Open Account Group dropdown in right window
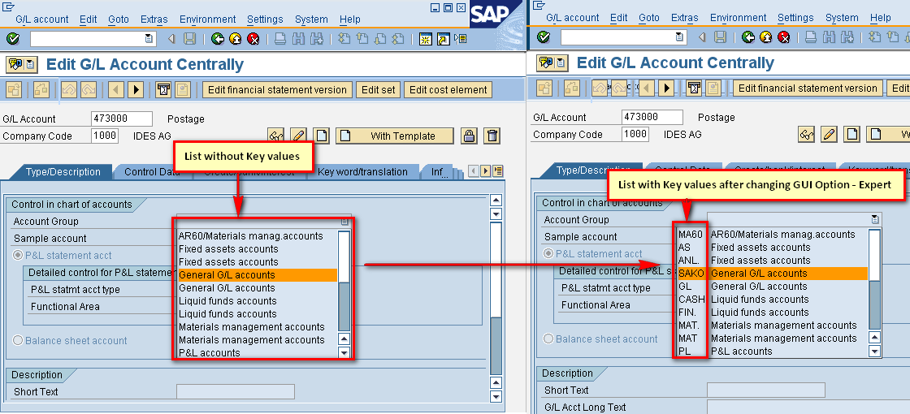This screenshot has width=910, height=414. click(x=874, y=219)
